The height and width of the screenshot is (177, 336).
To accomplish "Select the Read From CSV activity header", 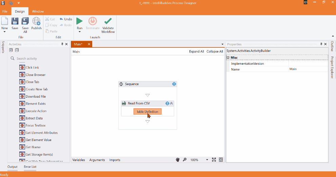I will click(x=147, y=103).
